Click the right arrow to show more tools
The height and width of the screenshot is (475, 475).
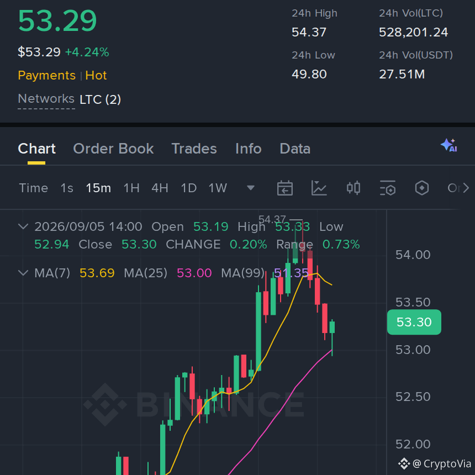pyautogui.click(x=466, y=188)
